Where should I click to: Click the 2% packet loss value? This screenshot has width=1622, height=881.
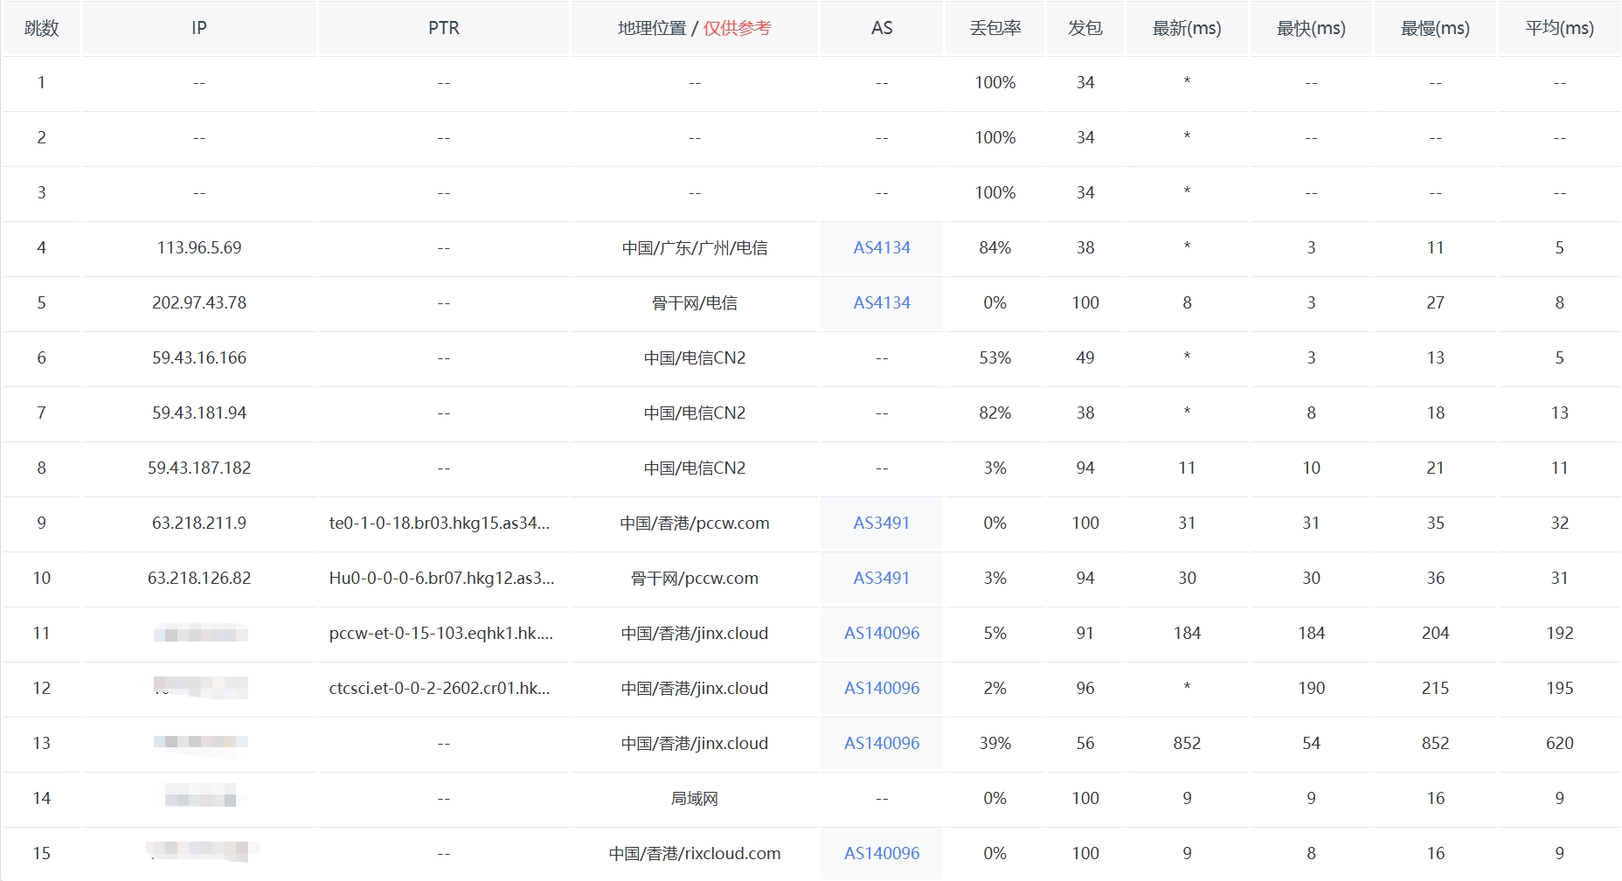pyautogui.click(x=995, y=688)
